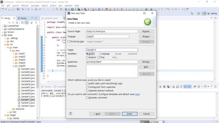Image resolution: width=219 pixels, height=123 pixels.
Task: Enable Constructors from superclass checkbox
Action: pyautogui.click(x=87, y=87)
